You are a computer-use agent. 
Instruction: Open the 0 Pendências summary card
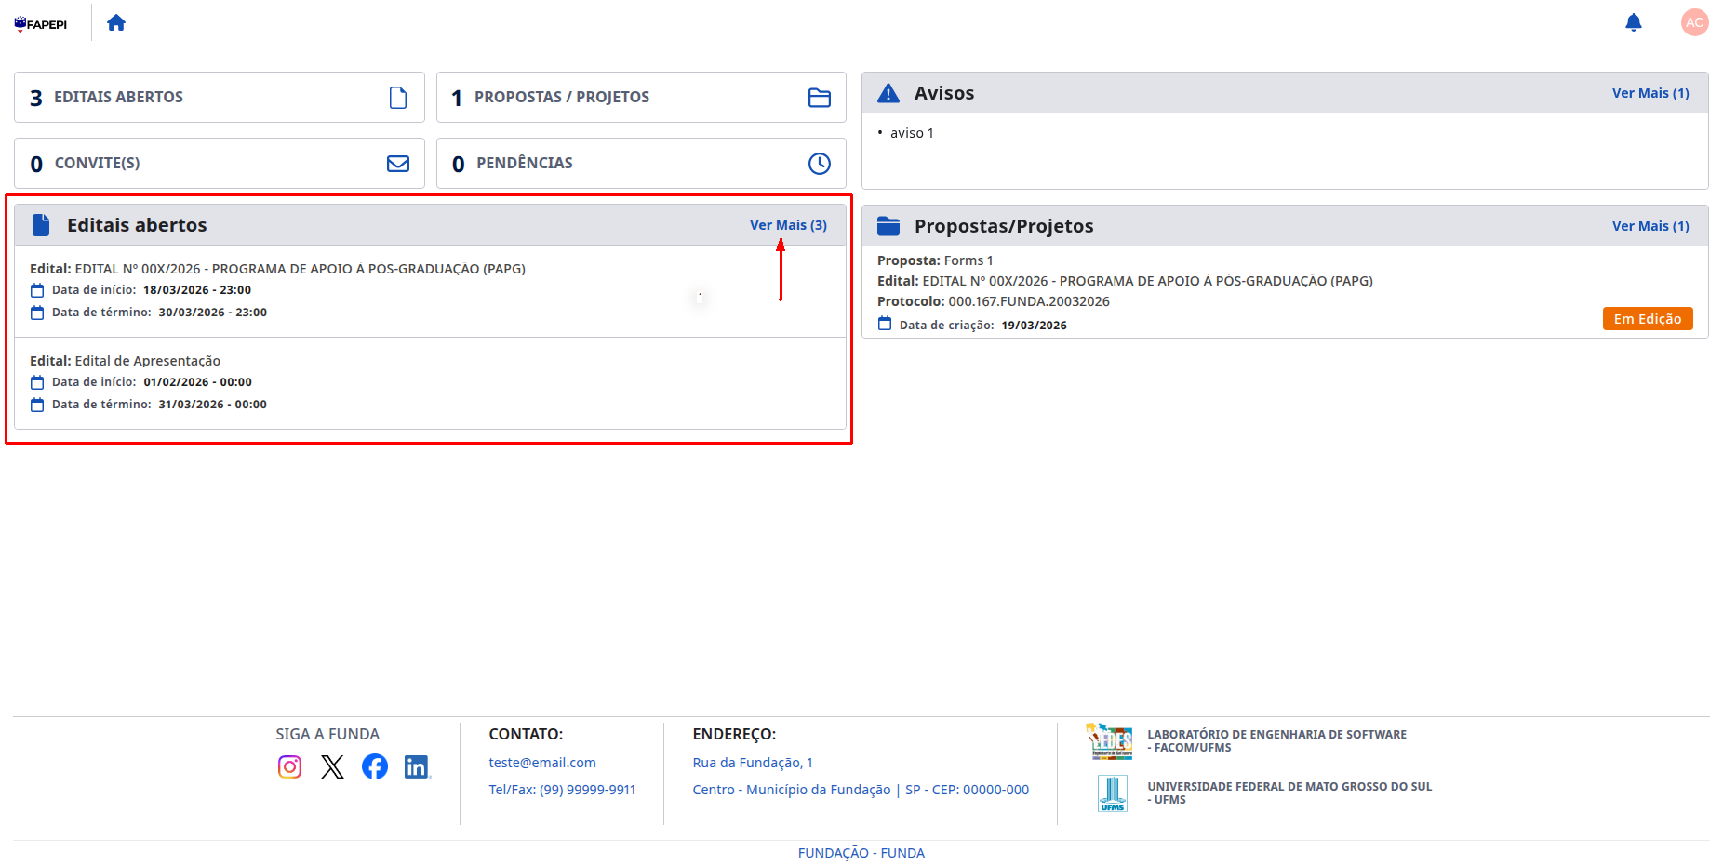(641, 163)
